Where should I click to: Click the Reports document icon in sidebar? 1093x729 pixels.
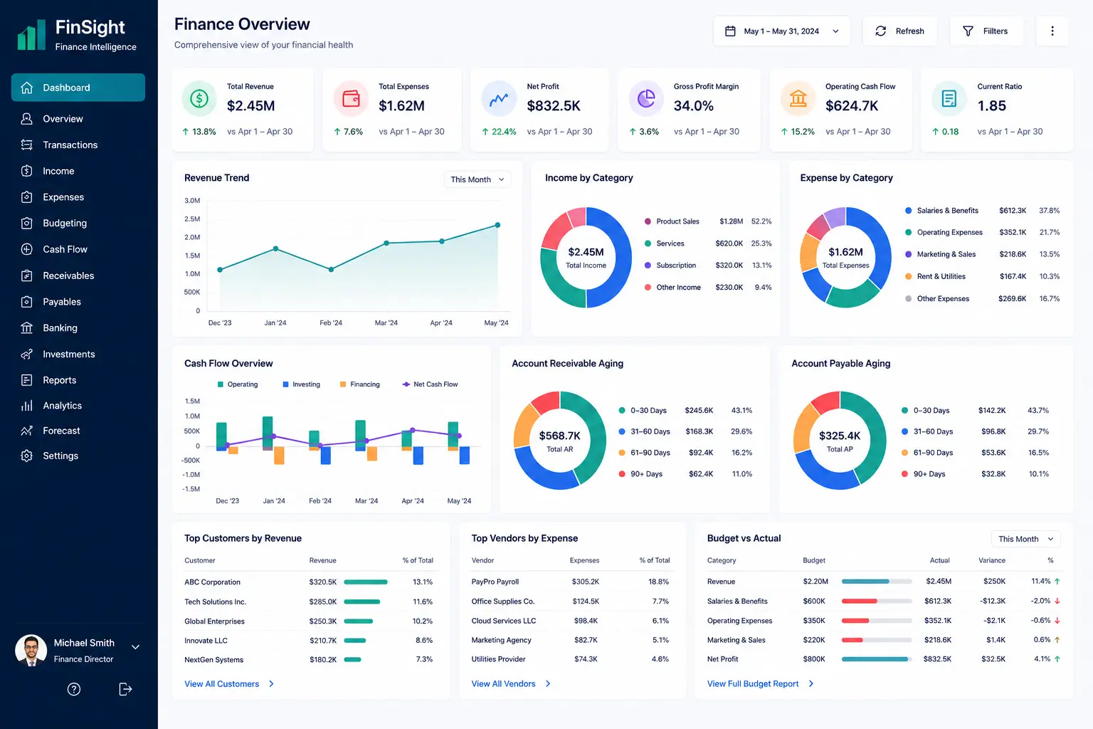pos(27,380)
